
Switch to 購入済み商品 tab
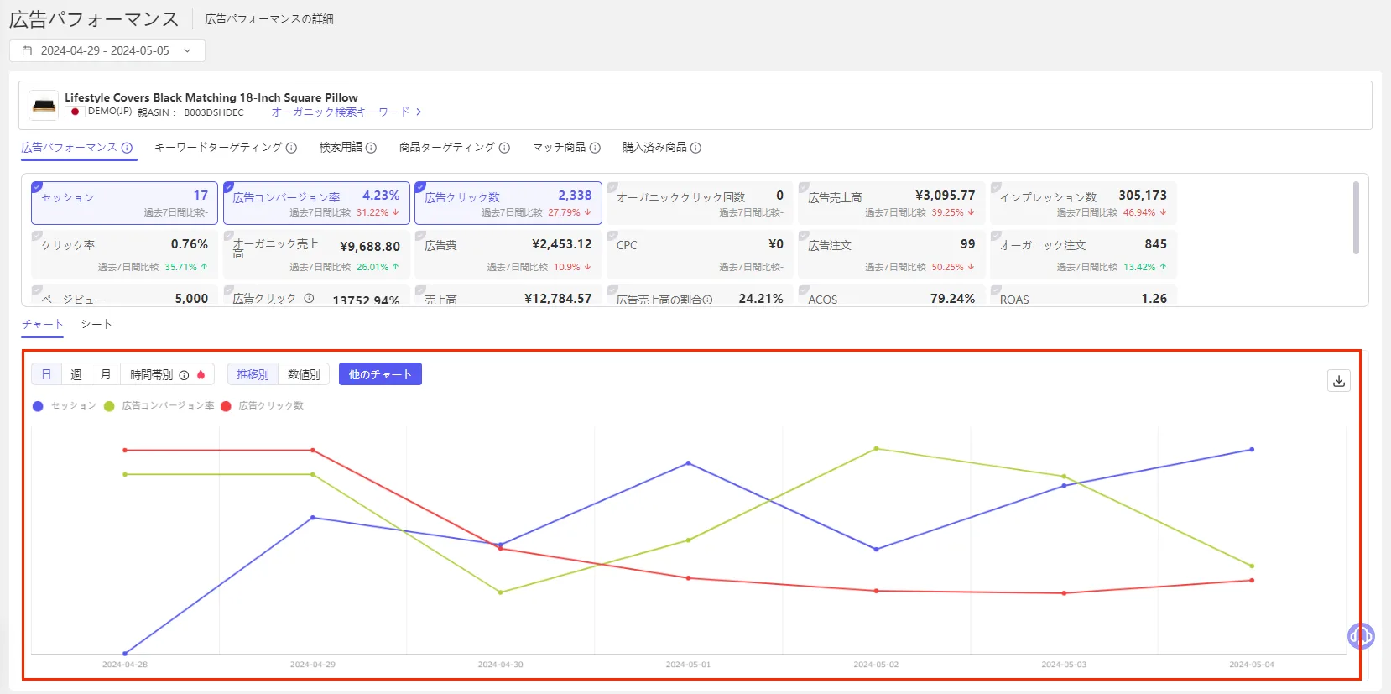coord(654,148)
